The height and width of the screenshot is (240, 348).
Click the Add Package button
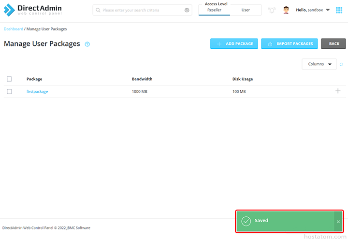(x=234, y=44)
